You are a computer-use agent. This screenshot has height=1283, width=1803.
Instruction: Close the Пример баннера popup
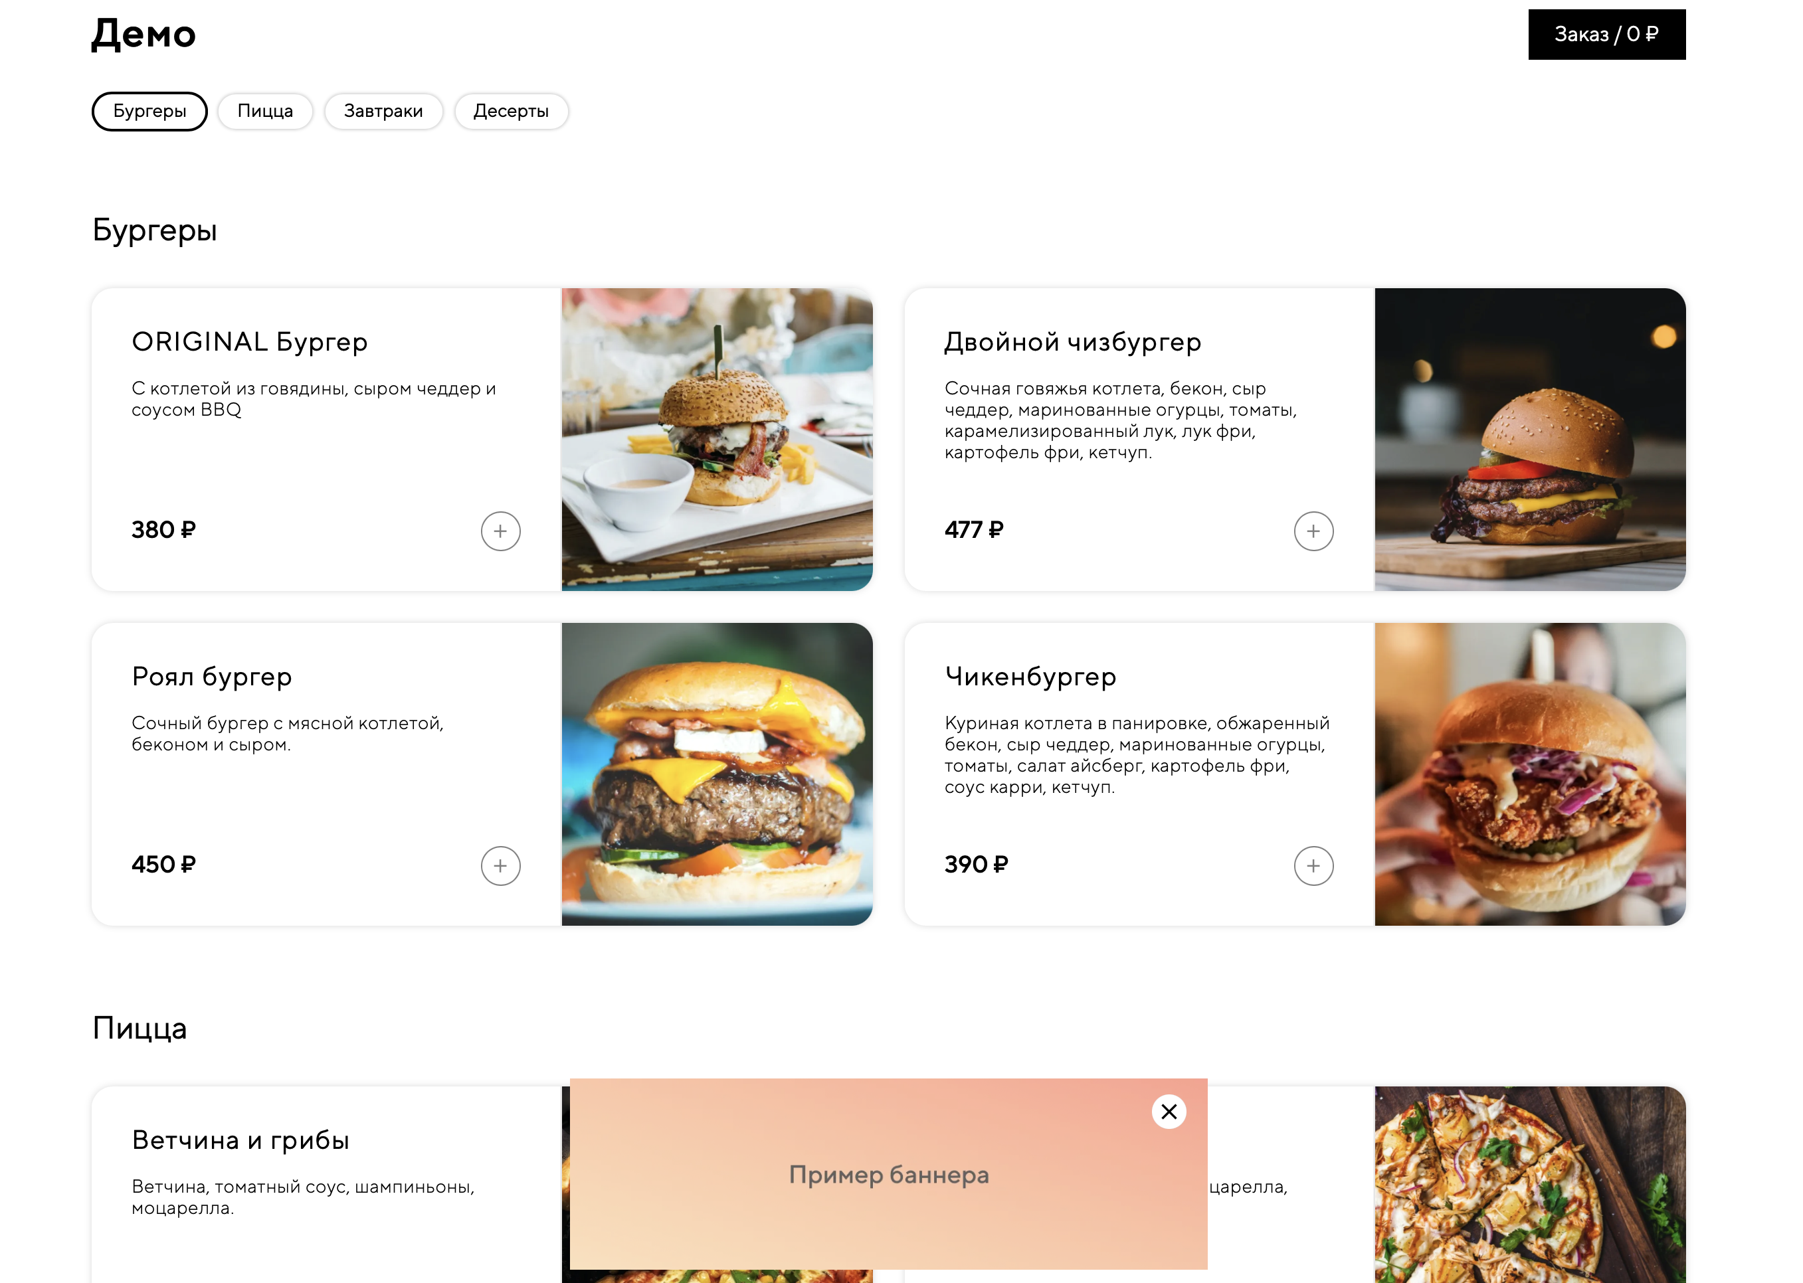pyautogui.click(x=1169, y=1112)
